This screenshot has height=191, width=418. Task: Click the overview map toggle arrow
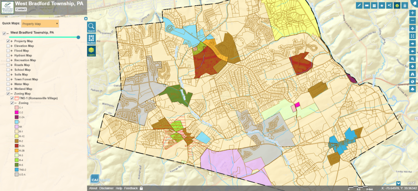398,183
